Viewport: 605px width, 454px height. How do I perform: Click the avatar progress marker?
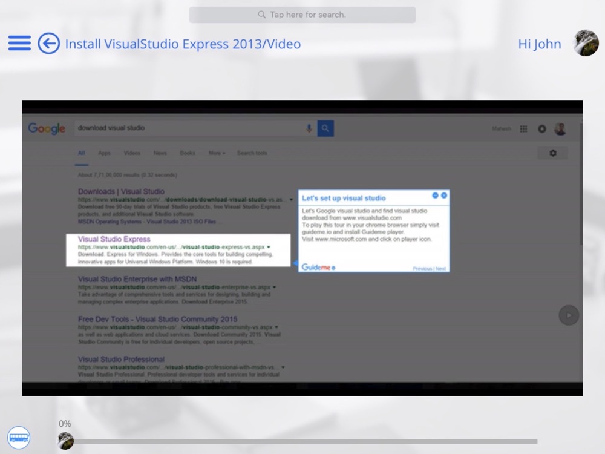click(x=65, y=441)
